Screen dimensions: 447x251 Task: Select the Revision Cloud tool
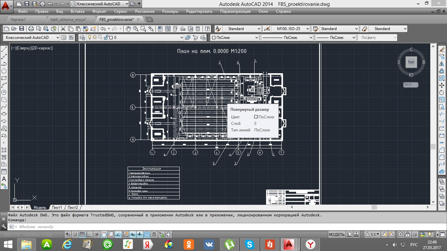click(x=4, y=99)
